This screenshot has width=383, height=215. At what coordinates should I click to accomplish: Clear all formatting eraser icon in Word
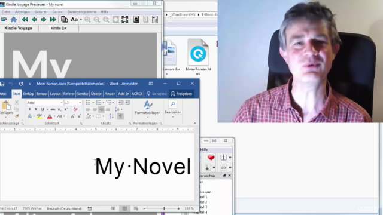point(75,109)
